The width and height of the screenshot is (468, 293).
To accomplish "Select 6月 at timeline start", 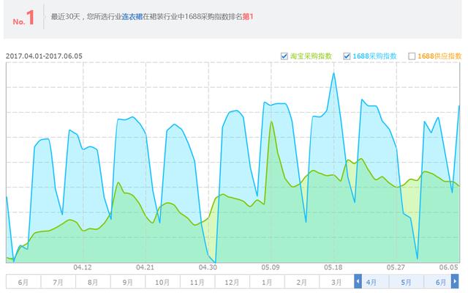I will coord(23,281).
